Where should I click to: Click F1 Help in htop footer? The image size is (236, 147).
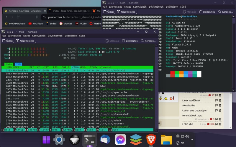pos(7,130)
